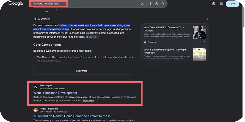
Task: Click the https://roadmap.sh › backend URL
Action: tap(52, 88)
